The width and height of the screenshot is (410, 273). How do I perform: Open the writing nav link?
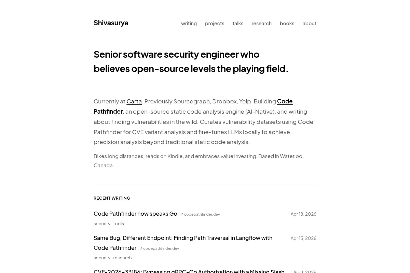[x=189, y=24]
